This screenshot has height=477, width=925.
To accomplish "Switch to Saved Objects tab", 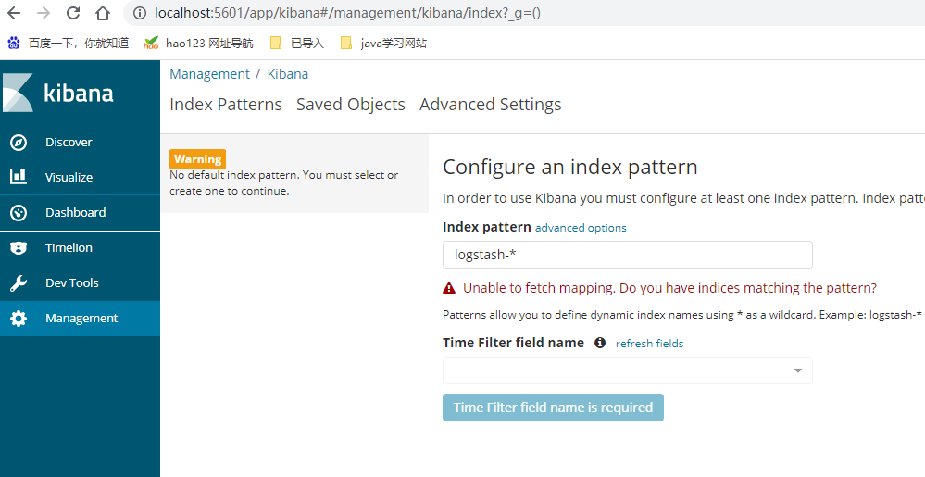I will pos(351,105).
